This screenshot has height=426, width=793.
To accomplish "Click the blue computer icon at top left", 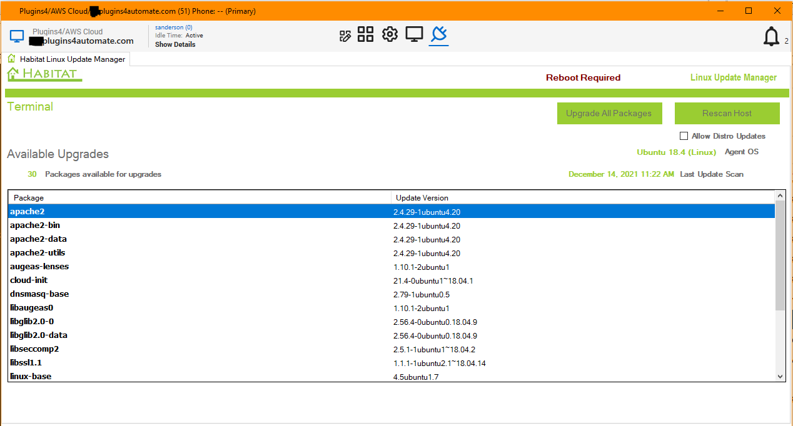I will 17,37.
